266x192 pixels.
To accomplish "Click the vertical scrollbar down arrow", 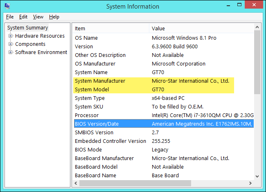I will (x=257, y=176).
